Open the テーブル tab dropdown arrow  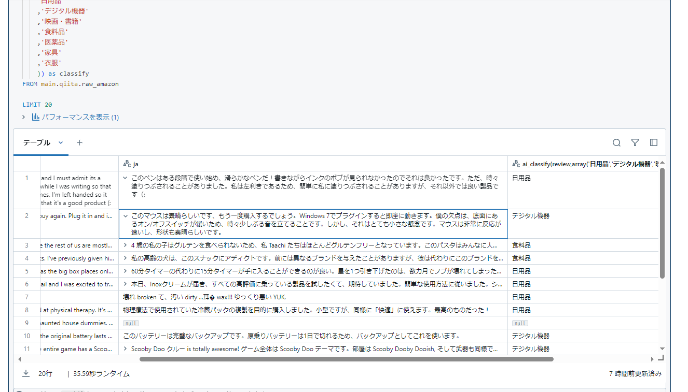click(x=61, y=142)
